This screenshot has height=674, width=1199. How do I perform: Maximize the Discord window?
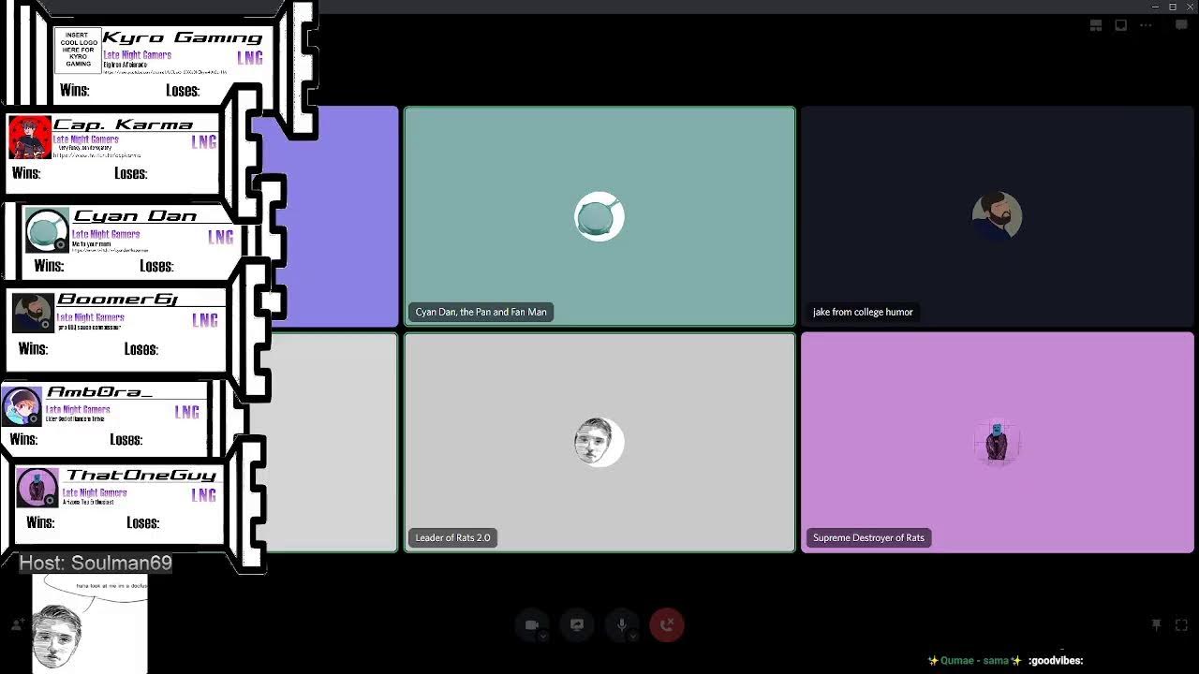[1172, 7]
